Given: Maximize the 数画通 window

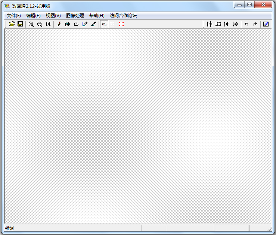Looking at the screenshot, I should pos(249,5).
